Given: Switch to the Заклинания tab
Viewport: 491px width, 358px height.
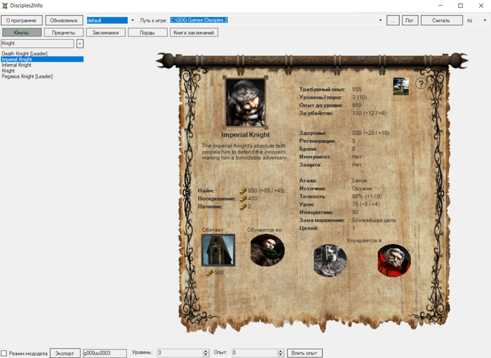Looking at the screenshot, I should pos(106,32).
